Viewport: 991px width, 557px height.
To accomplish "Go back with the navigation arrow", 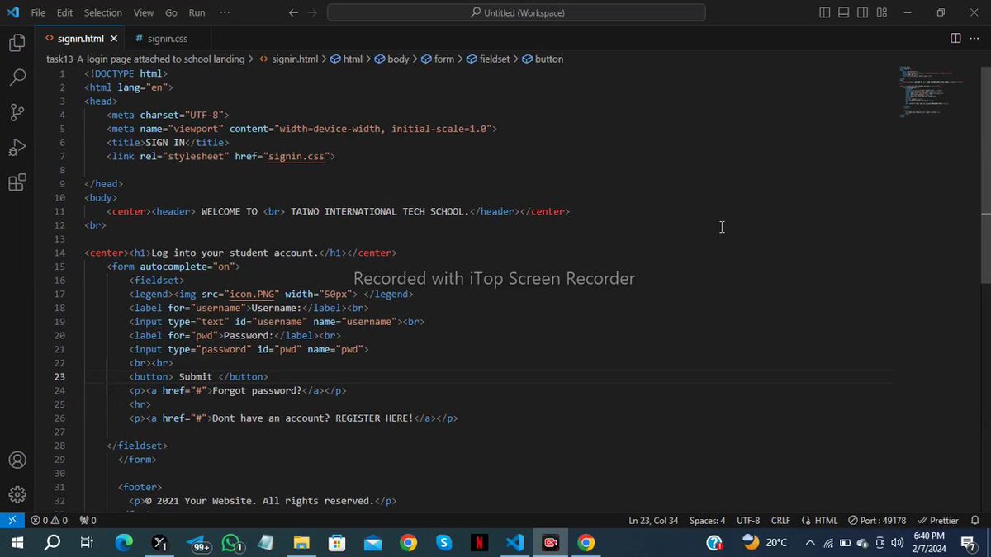I will pos(293,12).
